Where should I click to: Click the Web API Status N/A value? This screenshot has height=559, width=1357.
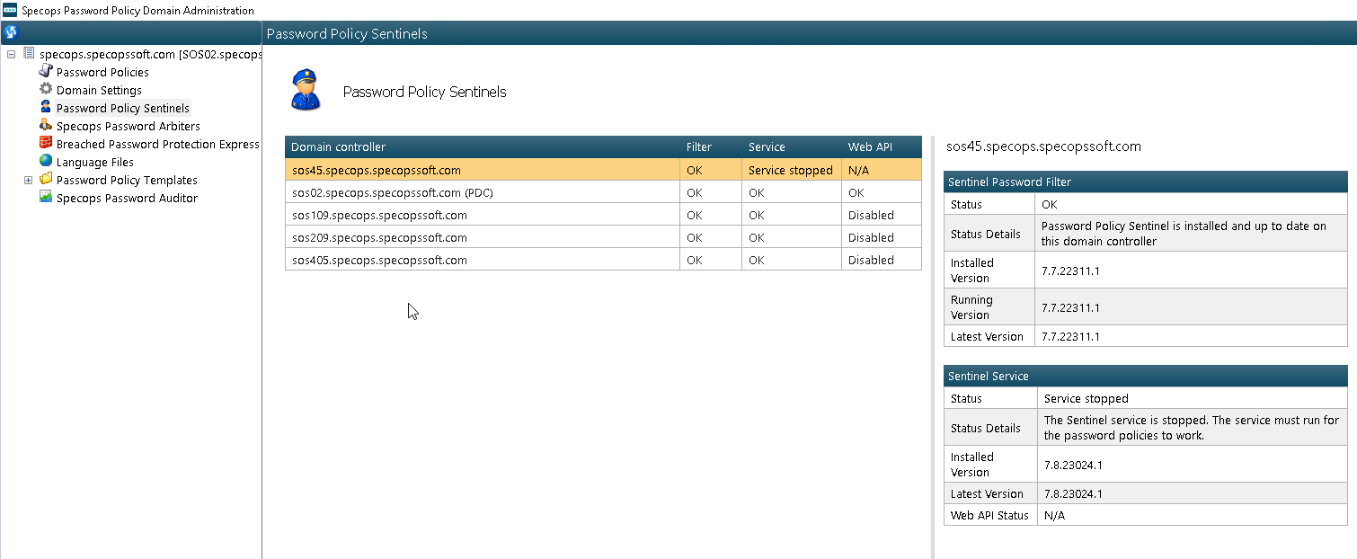click(1054, 515)
